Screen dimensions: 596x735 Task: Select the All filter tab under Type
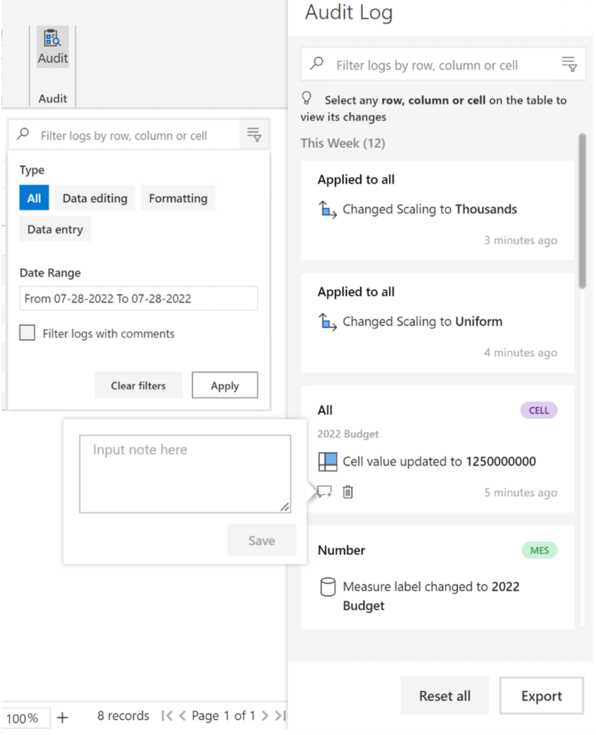pos(34,197)
